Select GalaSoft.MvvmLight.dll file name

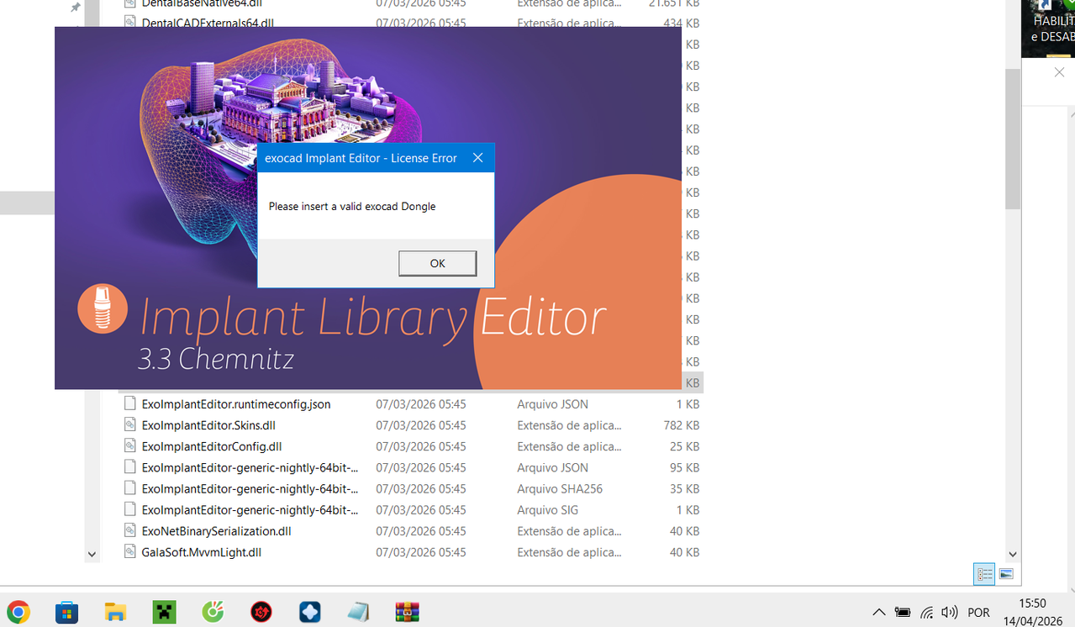202,552
